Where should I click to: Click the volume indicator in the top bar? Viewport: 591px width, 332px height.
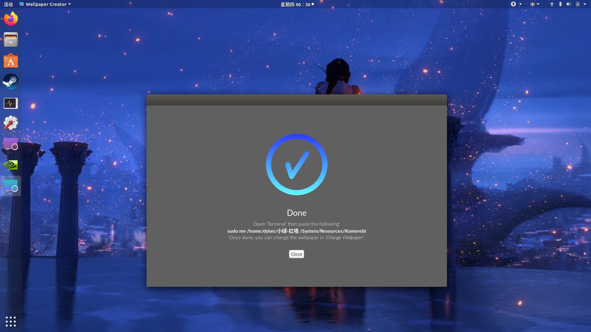point(569,4)
